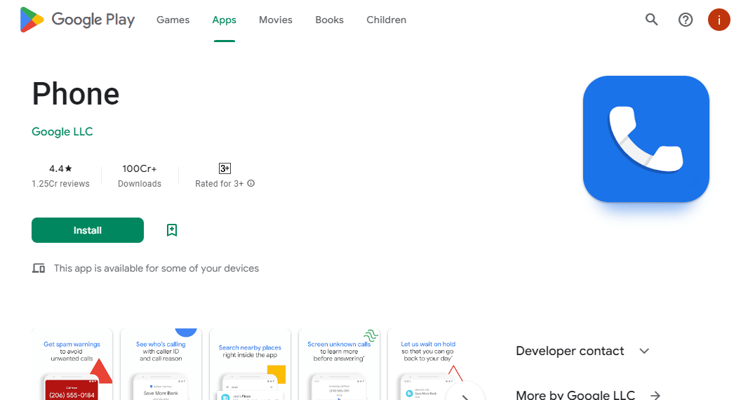This screenshot has height=400, width=741.
Task: Open the See who's calling screenshot
Action: pyautogui.click(x=161, y=364)
